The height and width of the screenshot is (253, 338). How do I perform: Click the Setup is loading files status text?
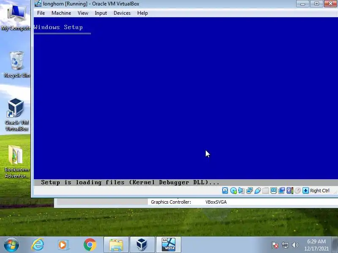pos(130,183)
